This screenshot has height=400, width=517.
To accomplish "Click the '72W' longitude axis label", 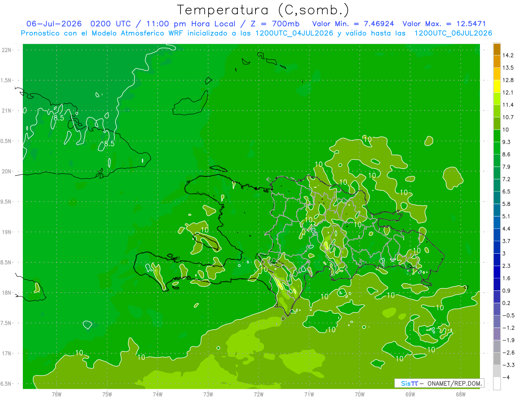I will (259, 394).
